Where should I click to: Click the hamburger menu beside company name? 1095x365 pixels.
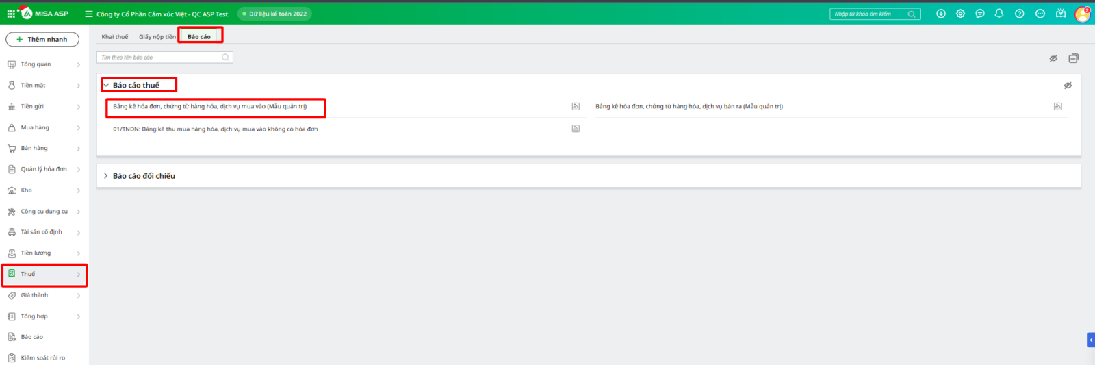[x=88, y=14]
